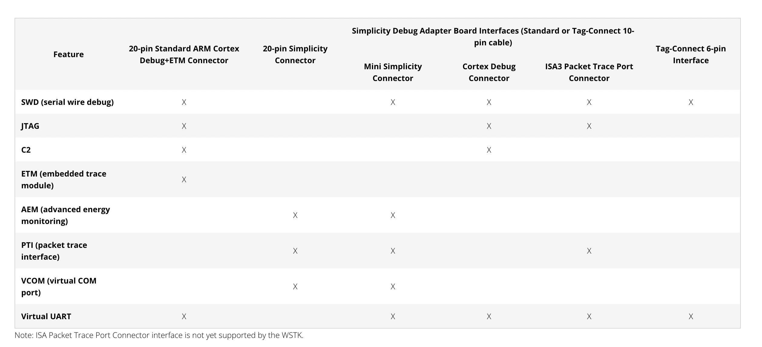Image resolution: width=762 pixels, height=347 pixels.
Task: Click the Virtual UART row label
Action: (46, 316)
